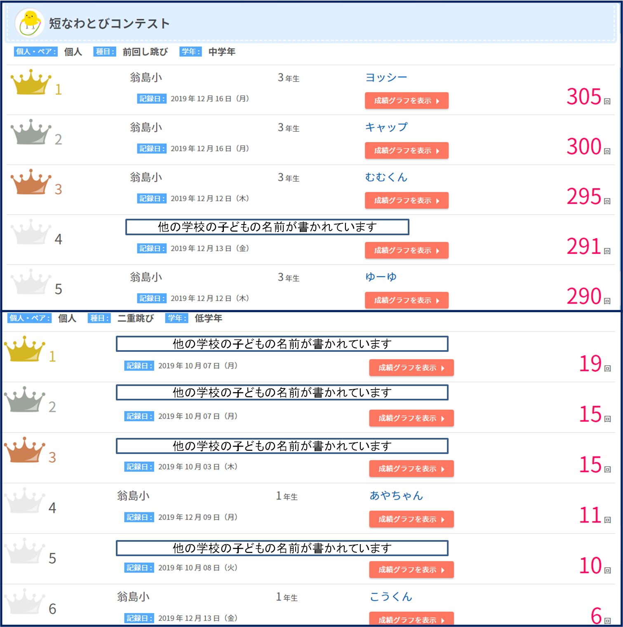Click the 300 回 score
The image size is (623, 627).
click(588, 147)
